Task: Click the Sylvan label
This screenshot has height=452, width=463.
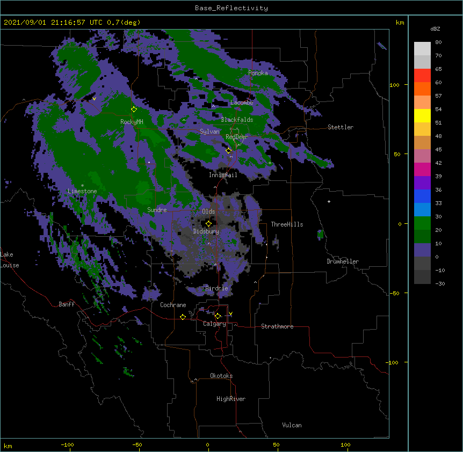Action: pyautogui.click(x=209, y=132)
